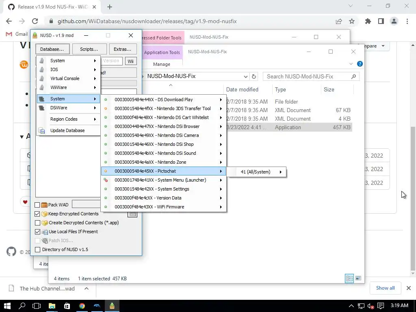Uncheck Keep Encrypted Contents
The image size is (416, 312).
37,214
